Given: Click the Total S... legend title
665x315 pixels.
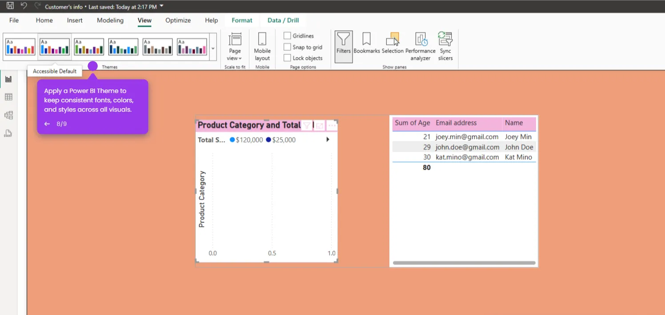Looking at the screenshot, I should (x=212, y=140).
